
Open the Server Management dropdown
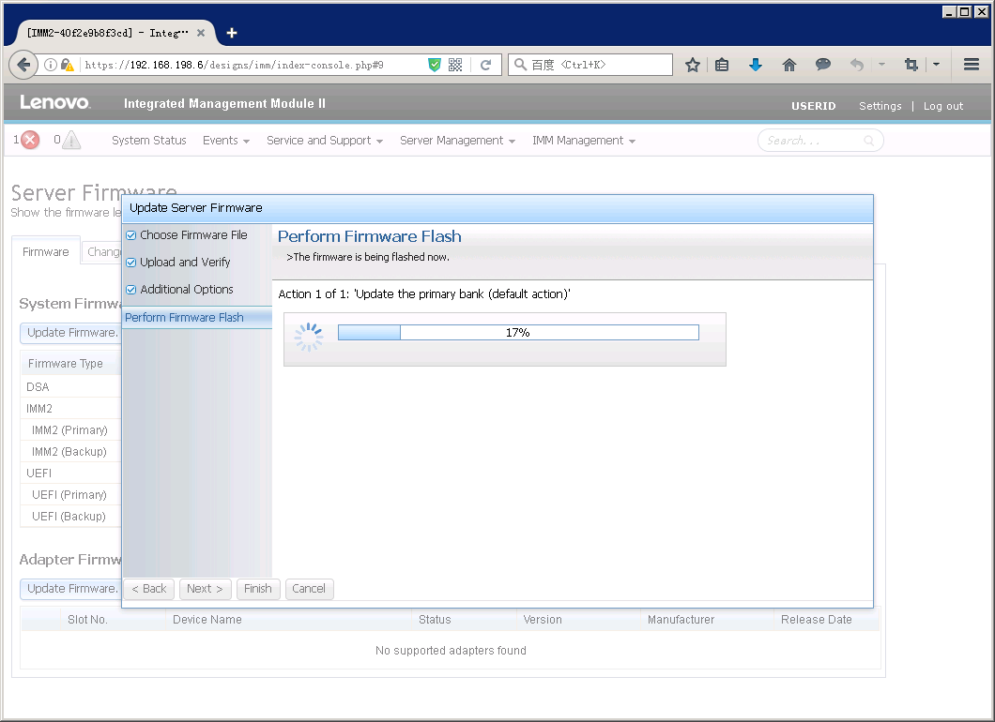pos(456,141)
